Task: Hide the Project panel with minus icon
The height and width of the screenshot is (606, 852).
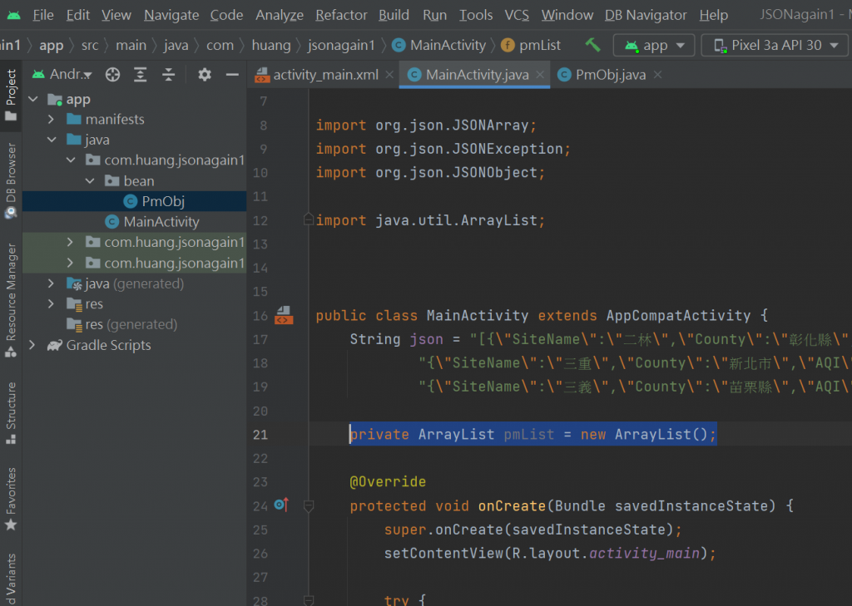Action: 232,75
